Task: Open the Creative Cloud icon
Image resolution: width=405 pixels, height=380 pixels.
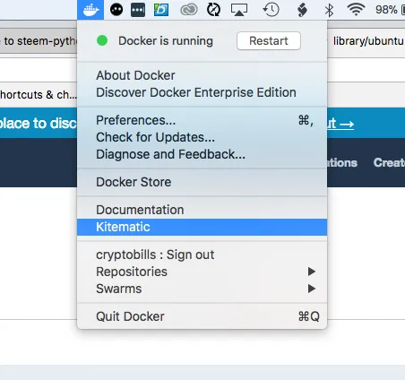Action: [189, 10]
